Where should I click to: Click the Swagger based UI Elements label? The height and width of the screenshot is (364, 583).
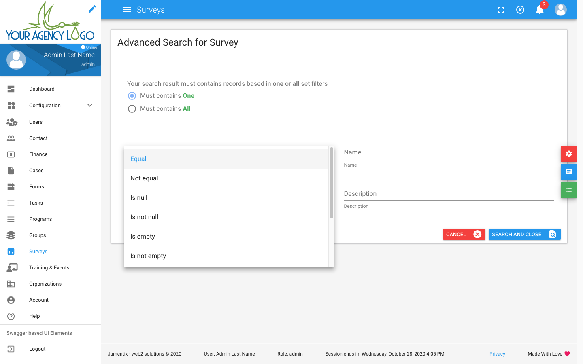(39, 333)
